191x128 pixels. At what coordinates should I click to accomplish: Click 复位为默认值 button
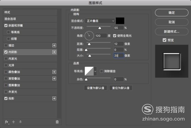[121, 88]
